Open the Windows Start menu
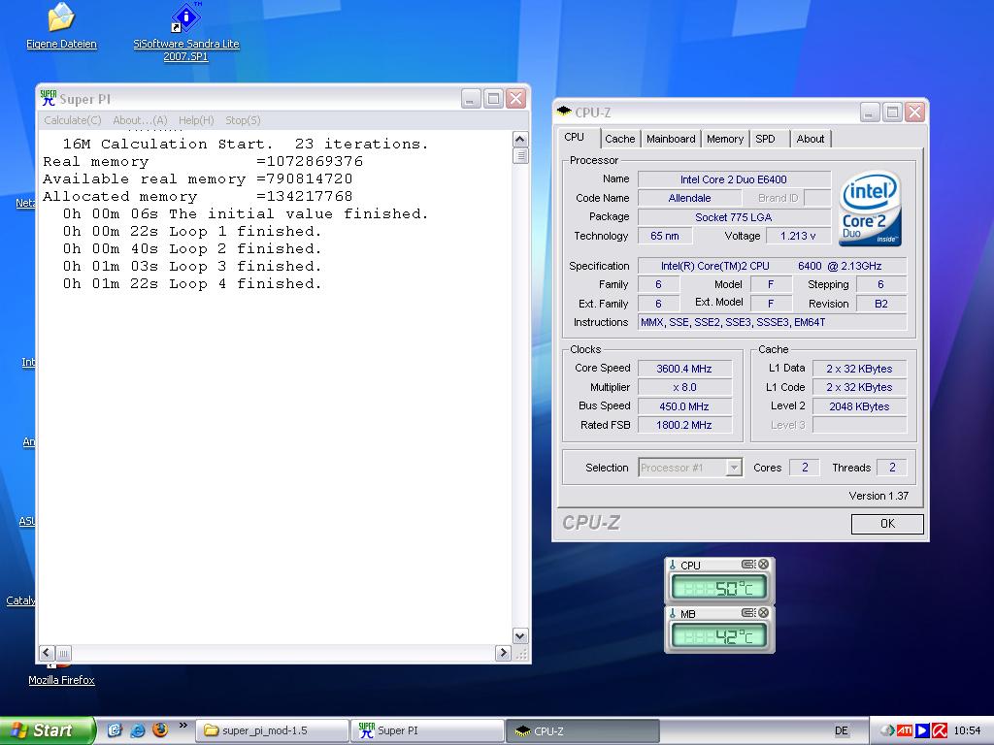The width and height of the screenshot is (994, 745). click(47, 730)
